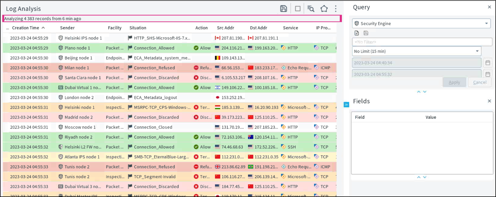Open the three-dot more options menu
Viewport: 496px width, 197px height.
click(x=336, y=9)
